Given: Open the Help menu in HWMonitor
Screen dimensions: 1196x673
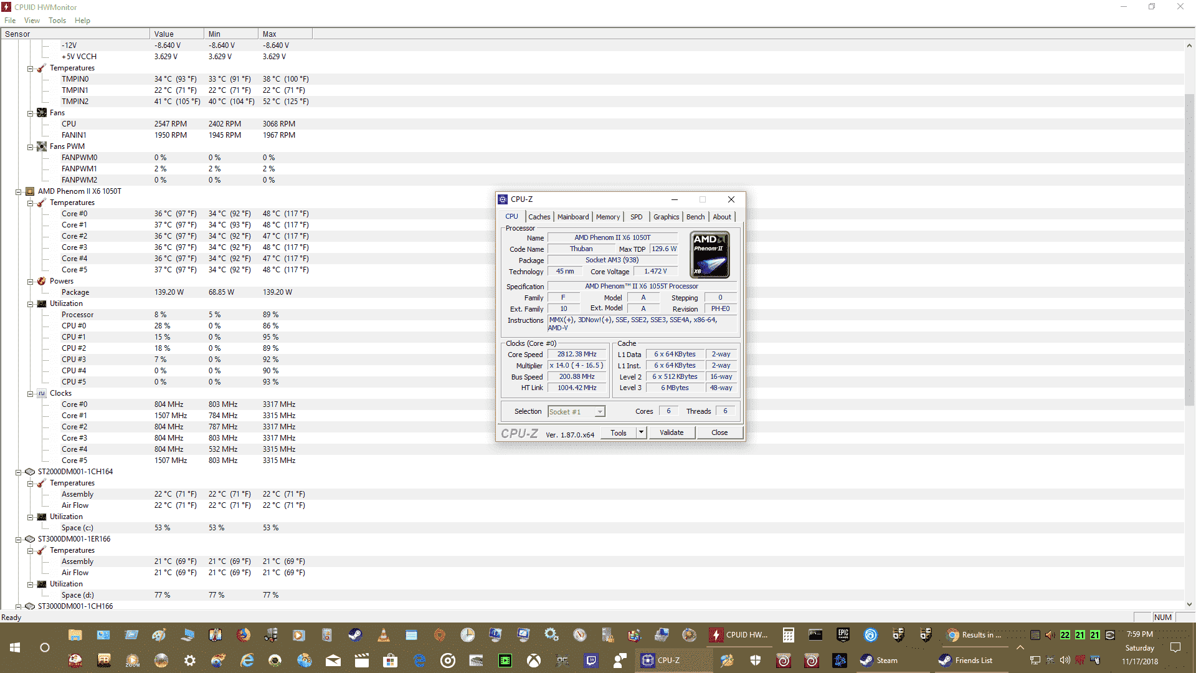Looking at the screenshot, I should click(82, 21).
